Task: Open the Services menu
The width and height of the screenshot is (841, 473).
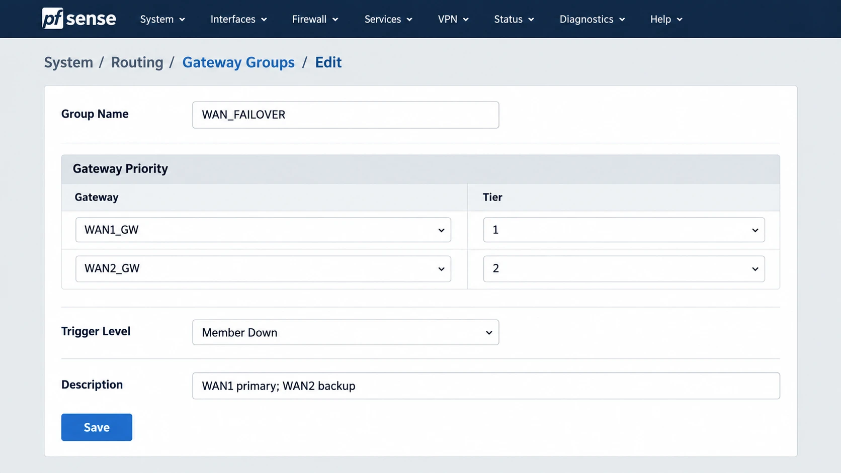Action: click(x=388, y=19)
